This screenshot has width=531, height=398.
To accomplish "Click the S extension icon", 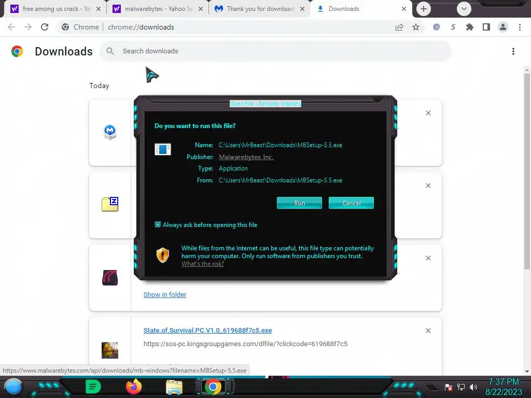I will (x=453, y=27).
